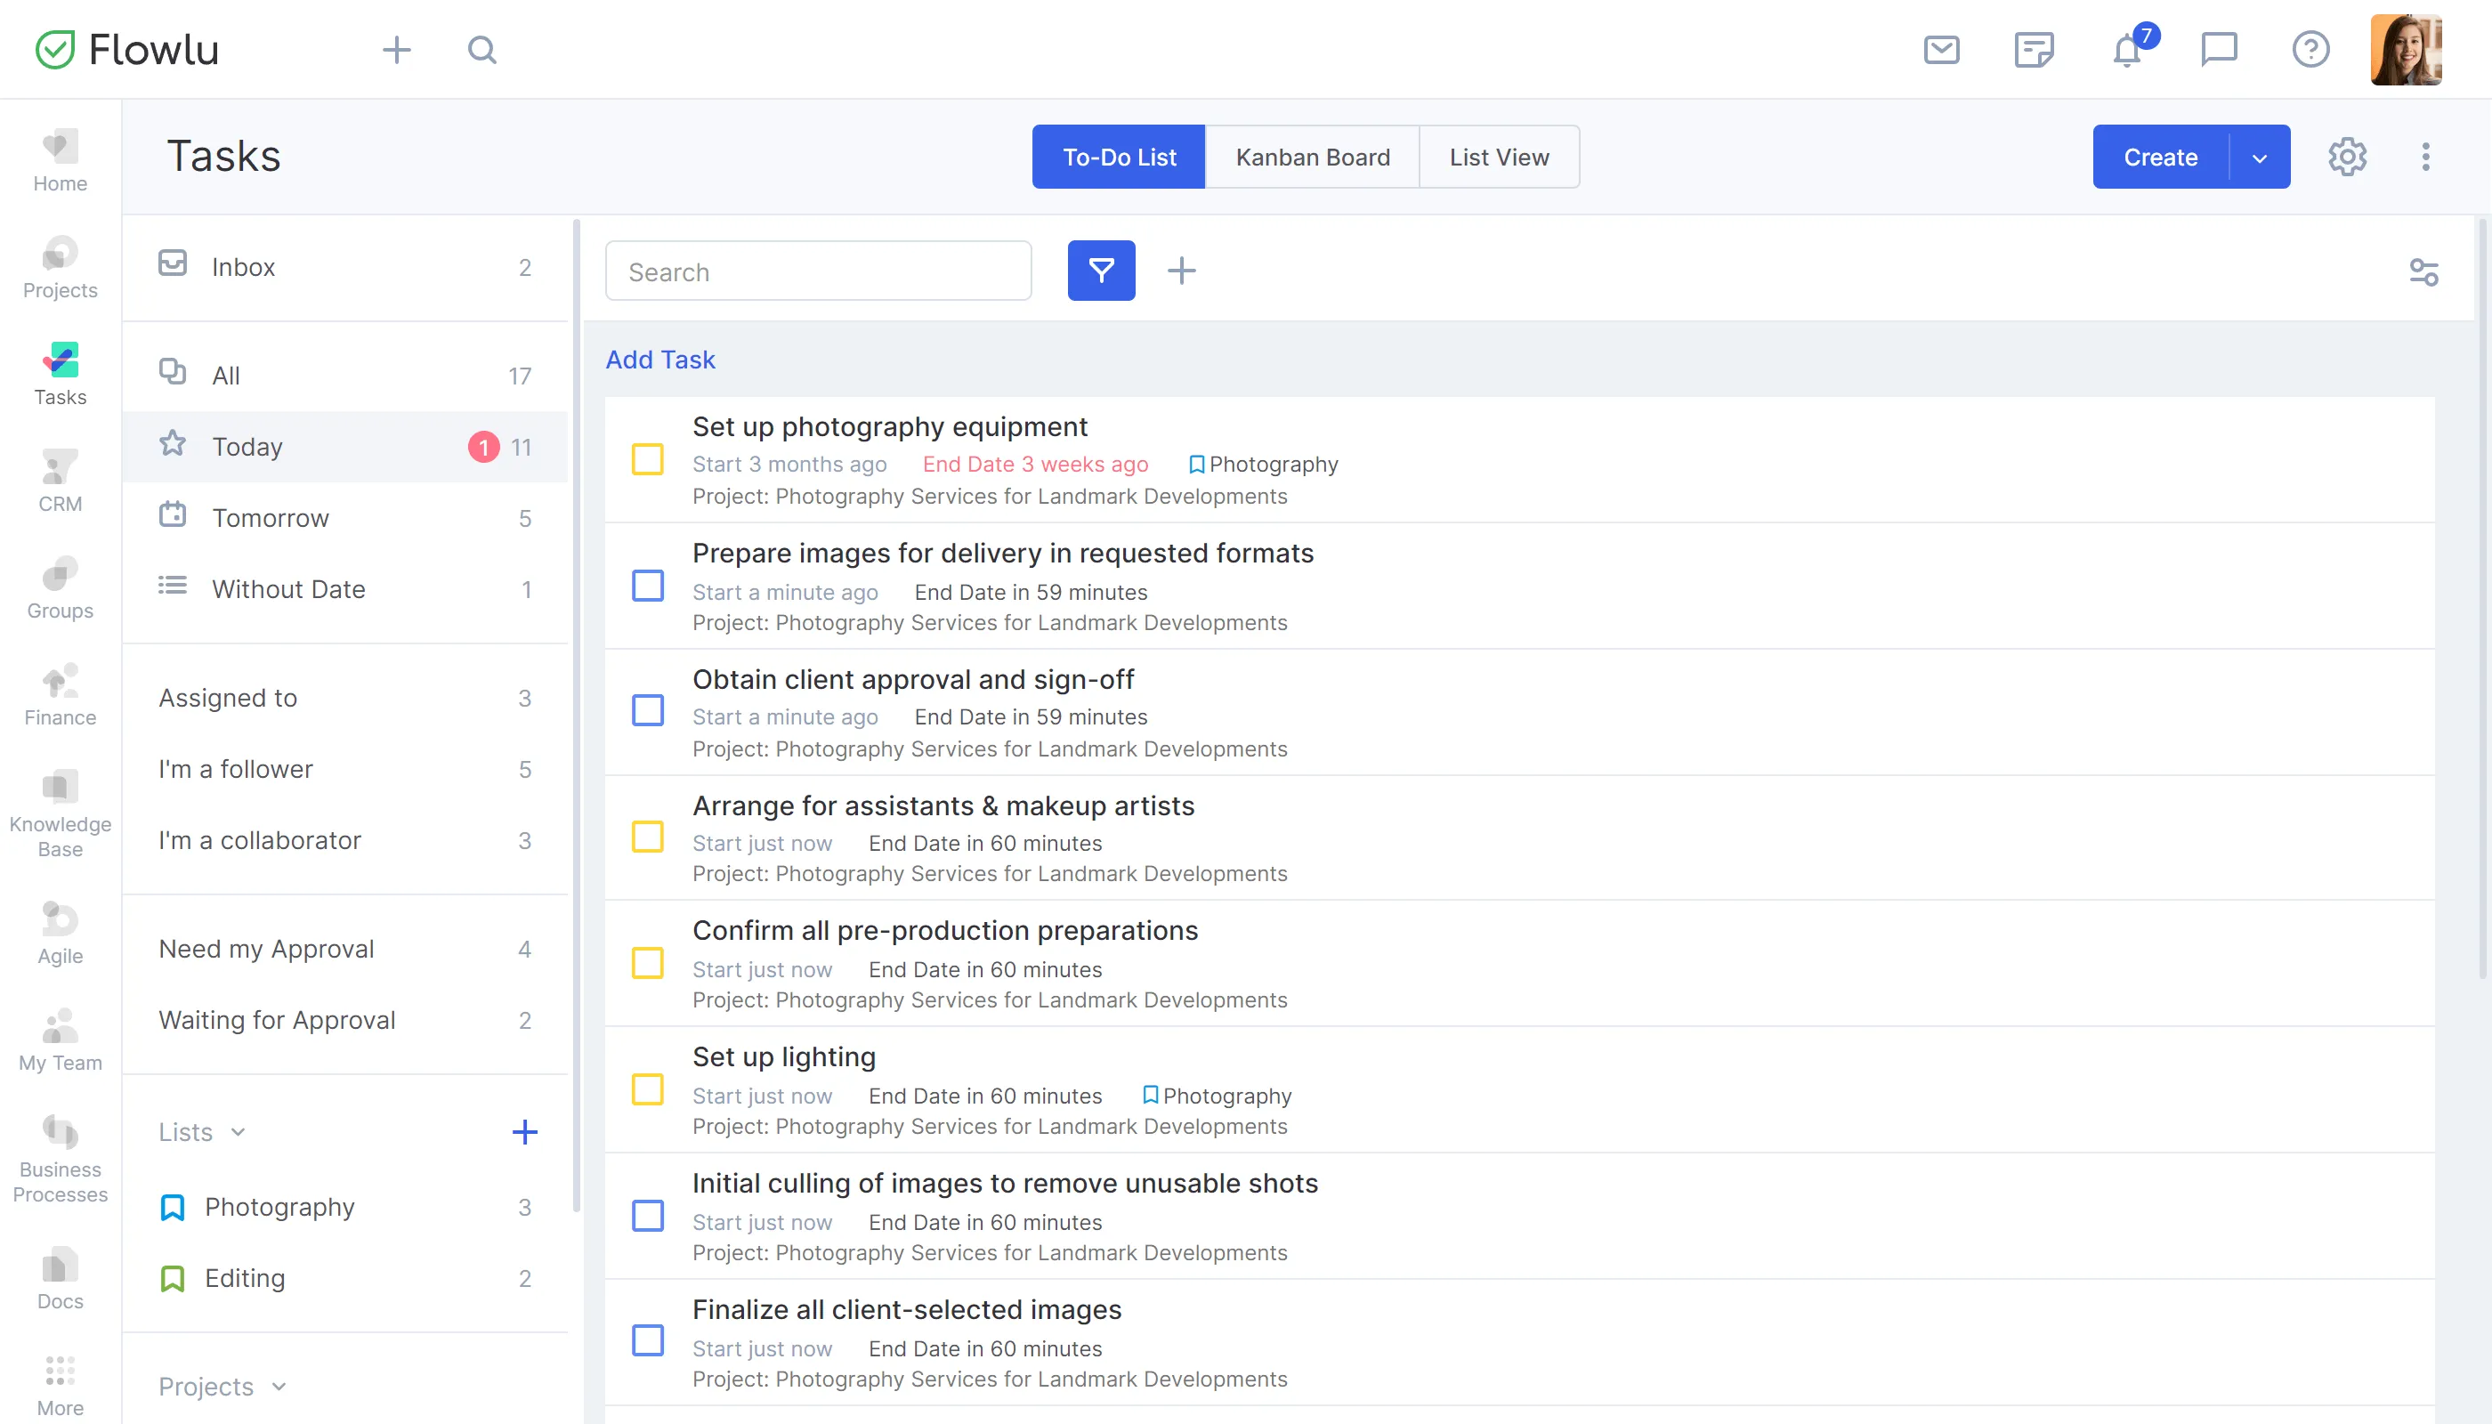Open I'm a collaborator filter
Screen dimensions: 2492x1424
(345, 841)
